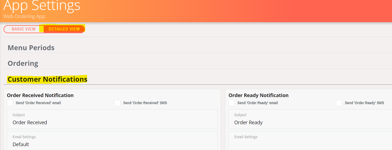The width and height of the screenshot is (392, 150).
Task: Expand the Menu Periods section
Action: pyautogui.click(x=31, y=48)
